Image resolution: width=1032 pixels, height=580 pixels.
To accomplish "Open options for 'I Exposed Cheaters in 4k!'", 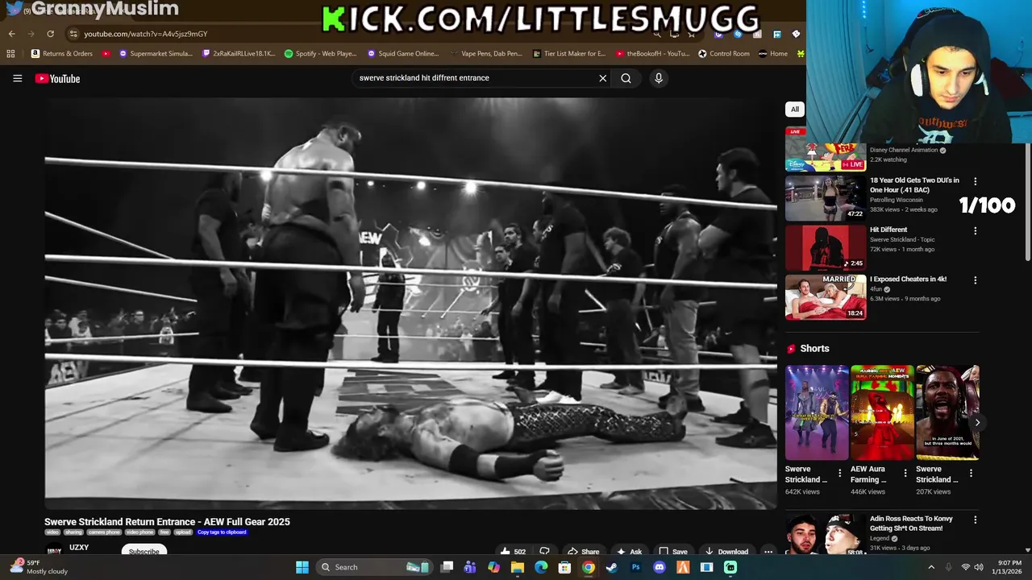I will (975, 280).
